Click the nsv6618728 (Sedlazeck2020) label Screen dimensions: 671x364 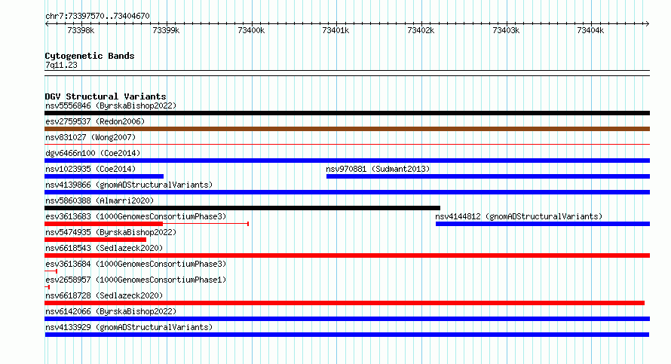coord(104,295)
